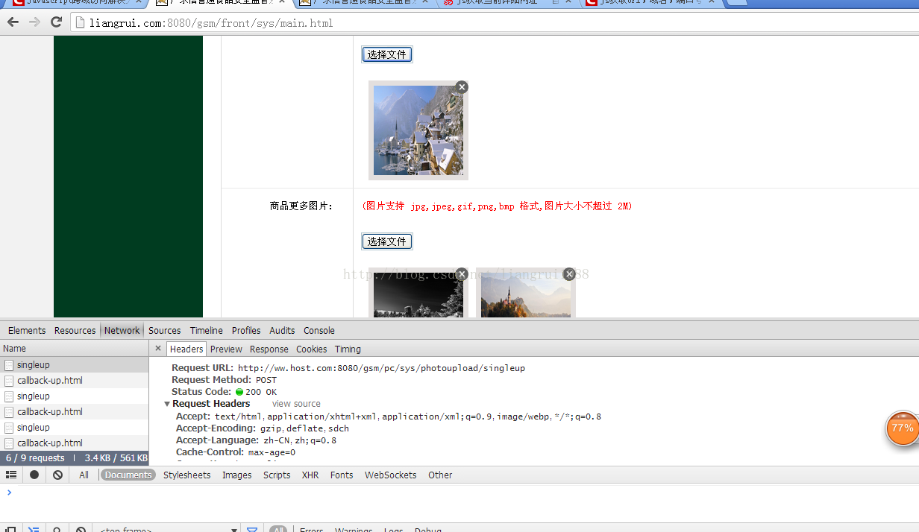Remove the snowy village product image

tap(462, 87)
